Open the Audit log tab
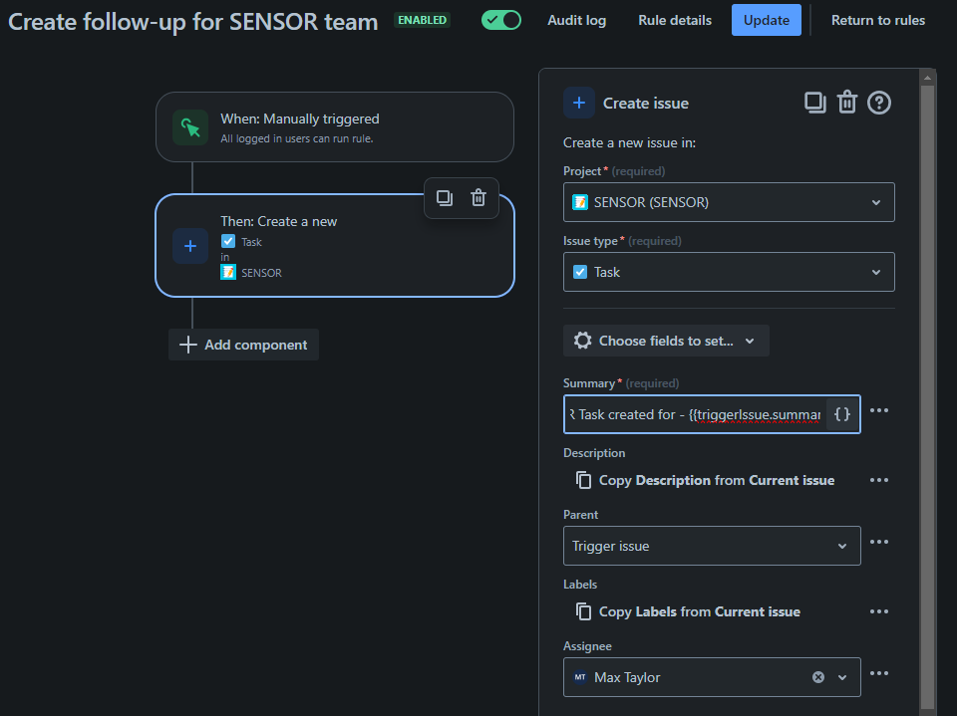The height and width of the screenshot is (716, 957). click(x=577, y=20)
